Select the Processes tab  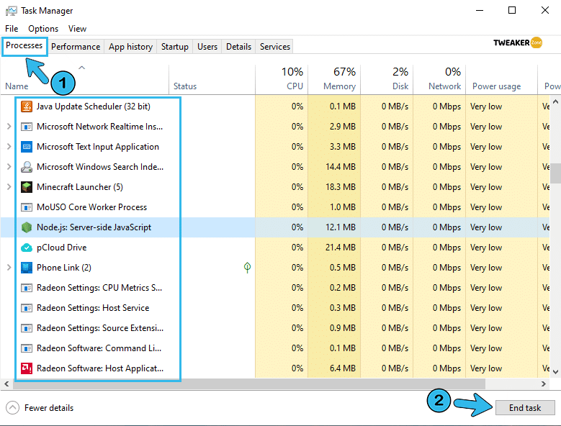coord(24,46)
